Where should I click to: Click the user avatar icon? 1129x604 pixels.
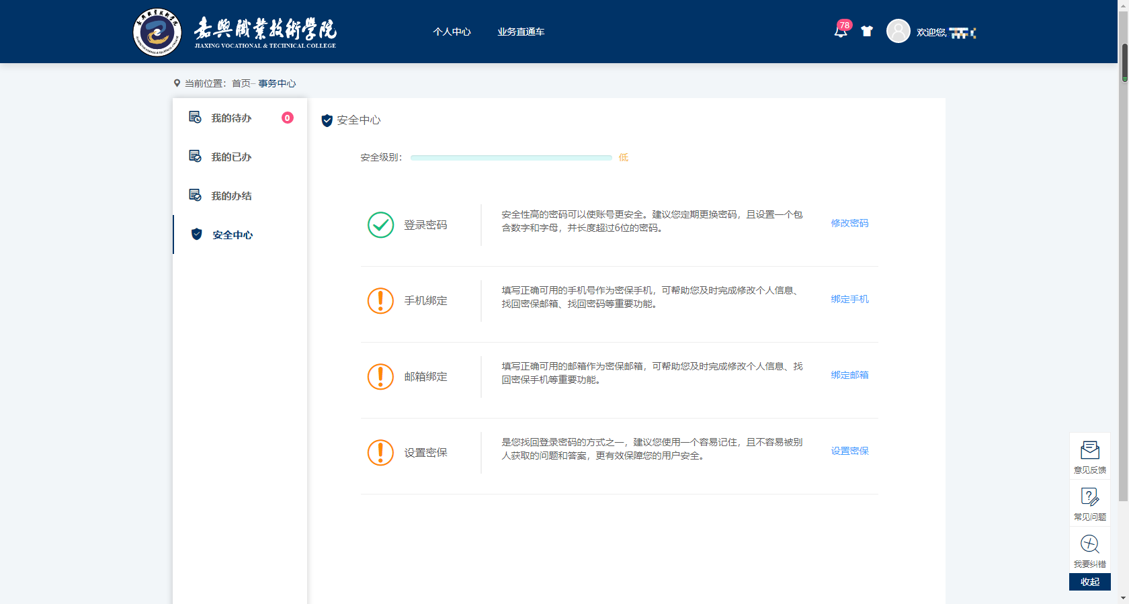tap(898, 31)
